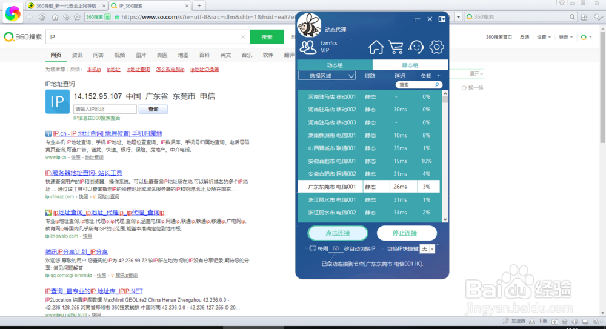Image resolution: width=606 pixels, height=329 pixels.
Task: Click the browser search magnifier icon
Action: click(x=573, y=16)
